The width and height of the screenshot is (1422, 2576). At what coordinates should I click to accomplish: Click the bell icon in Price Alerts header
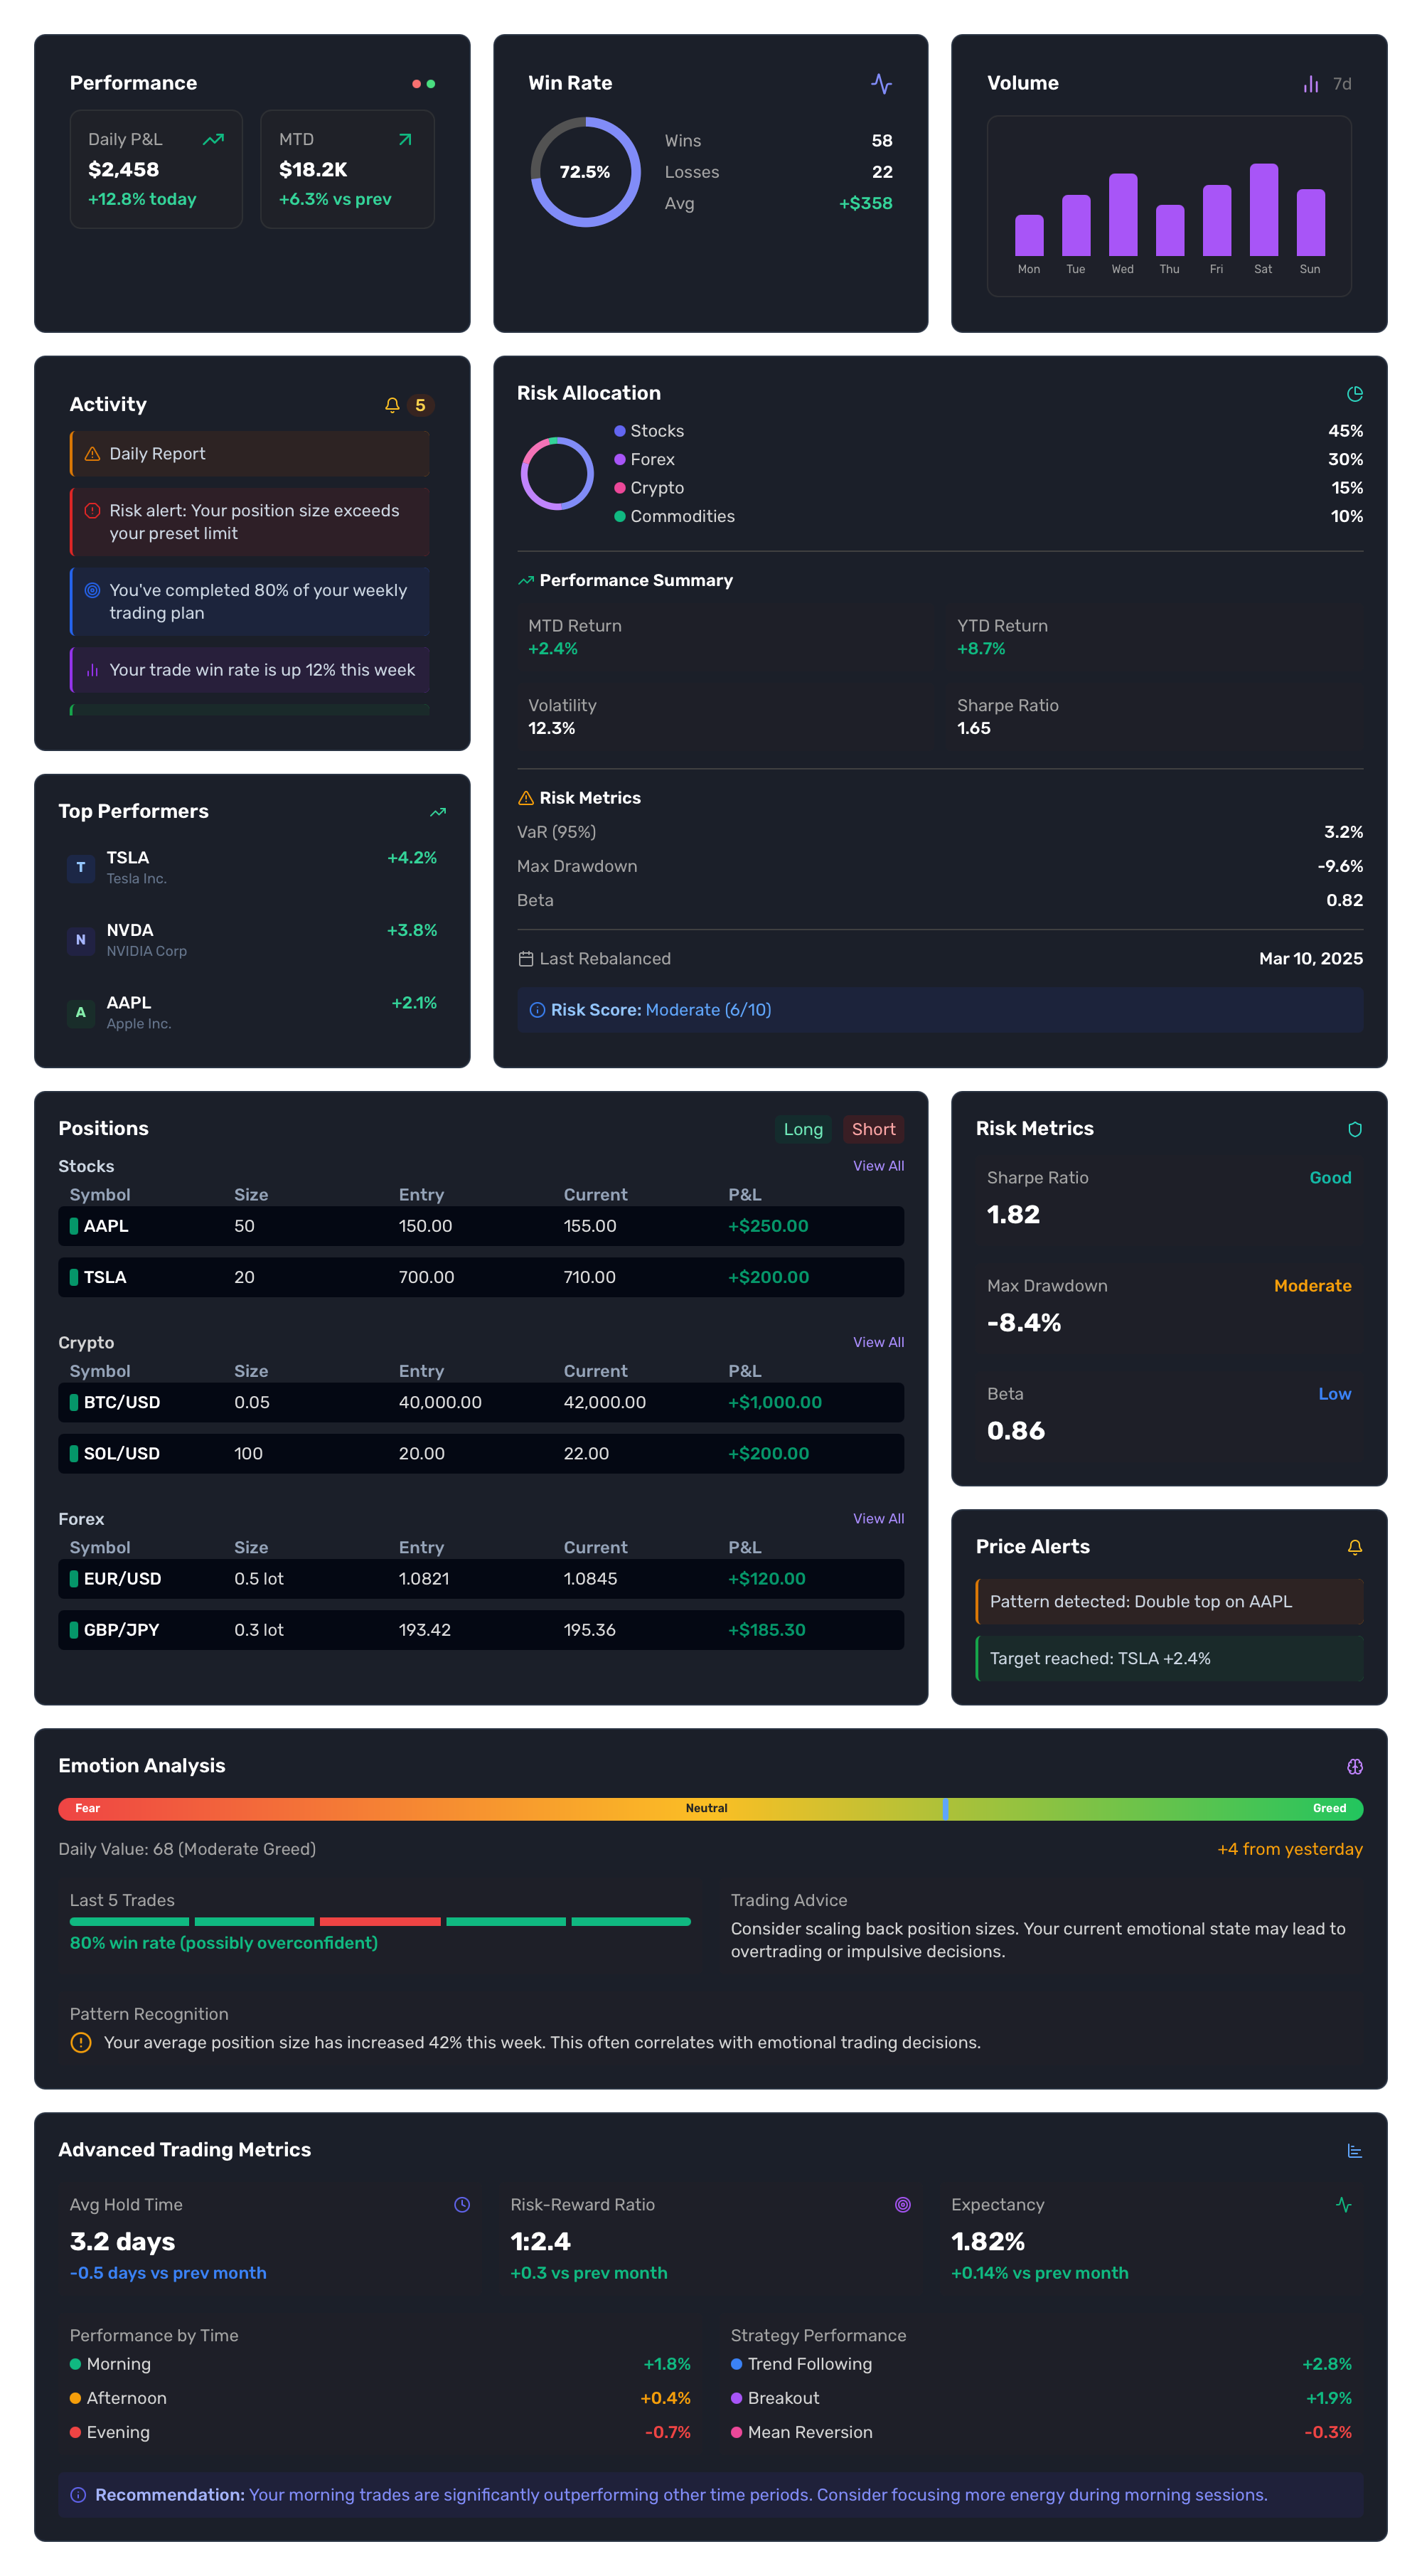pyautogui.click(x=1355, y=1546)
